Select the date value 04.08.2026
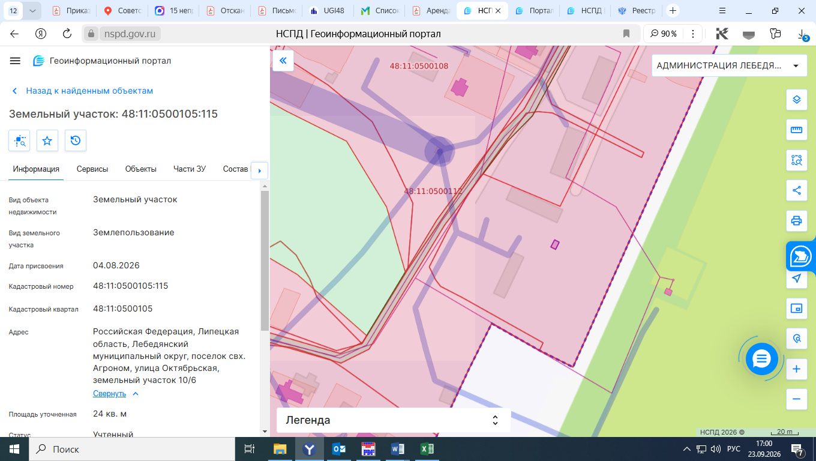Viewport: 816px width, 461px height. [116, 265]
